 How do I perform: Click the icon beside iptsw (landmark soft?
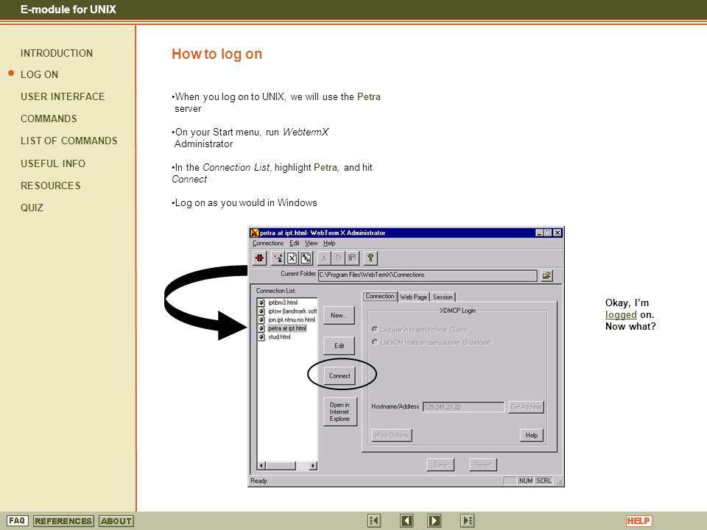(261, 311)
